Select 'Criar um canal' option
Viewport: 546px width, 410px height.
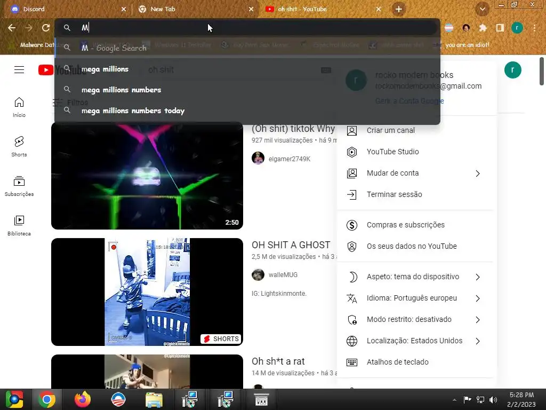(415, 130)
